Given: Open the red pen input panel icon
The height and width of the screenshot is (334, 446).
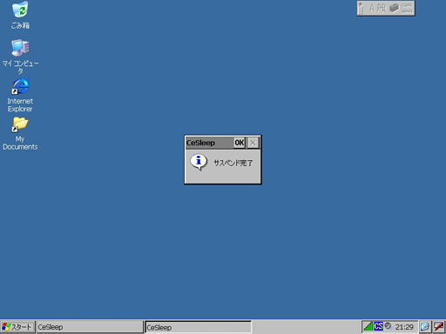Looking at the screenshot, I should [438, 327].
